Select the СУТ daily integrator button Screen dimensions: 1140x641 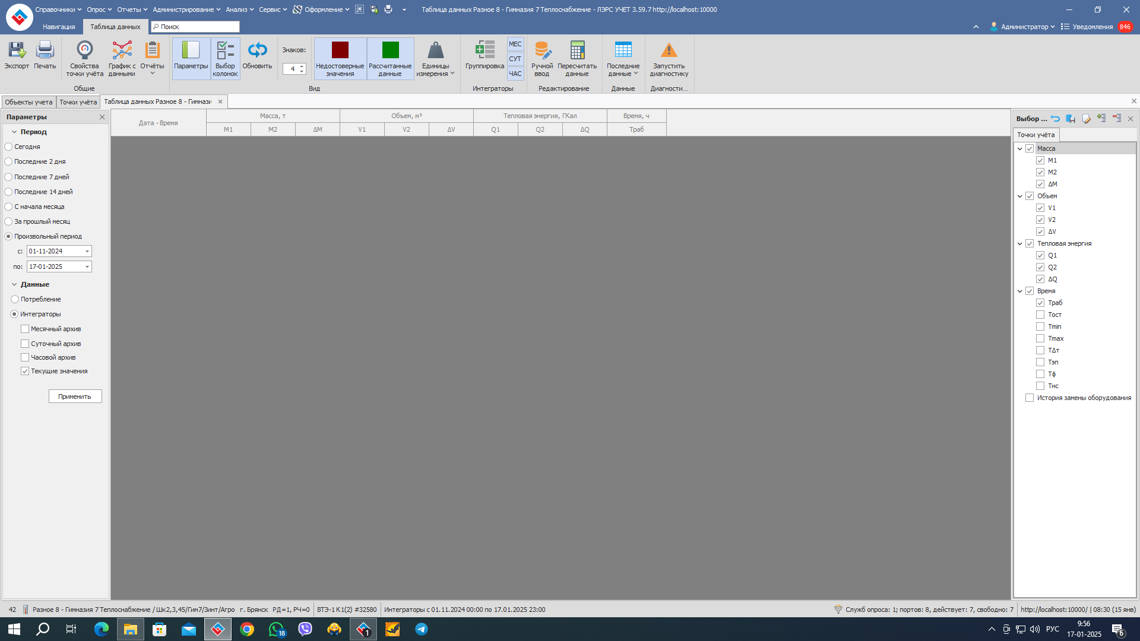(515, 59)
